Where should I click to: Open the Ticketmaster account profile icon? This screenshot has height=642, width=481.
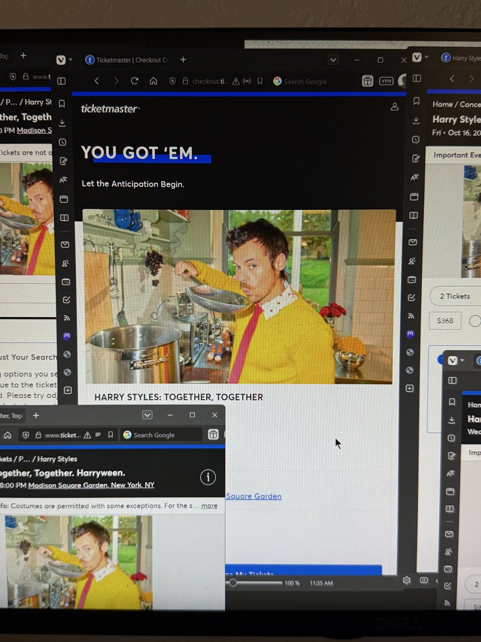point(394,106)
